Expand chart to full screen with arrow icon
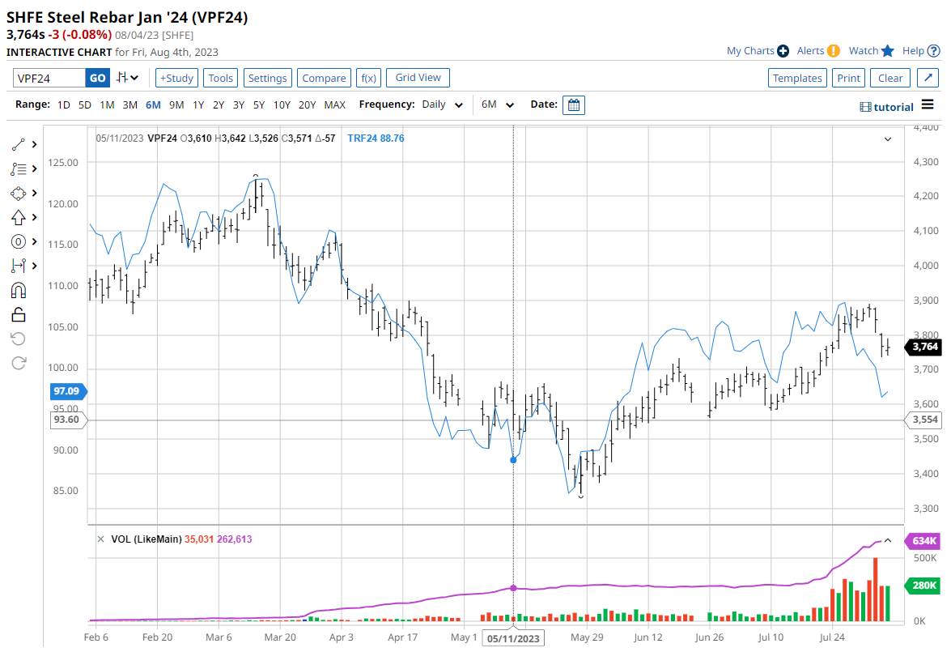 click(928, 78)
